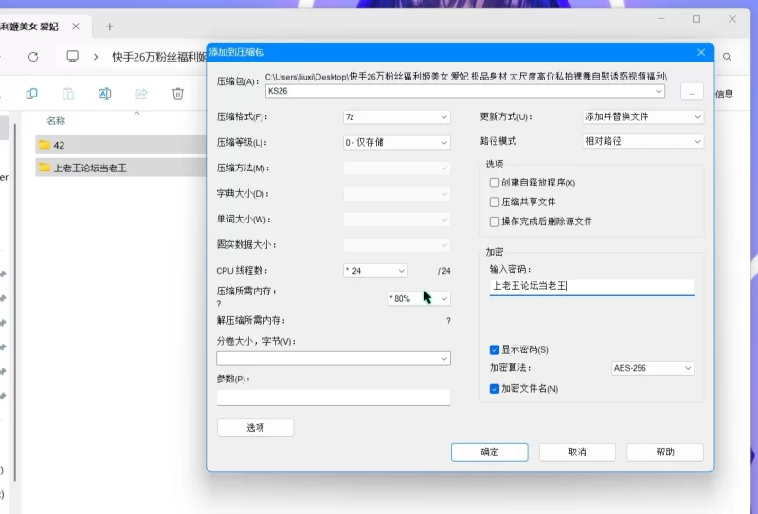The height and width of the screenshot is (514, 758).
Task: Click the Paste icon in Explorer toolbar
Action: (x=68, y=94)
